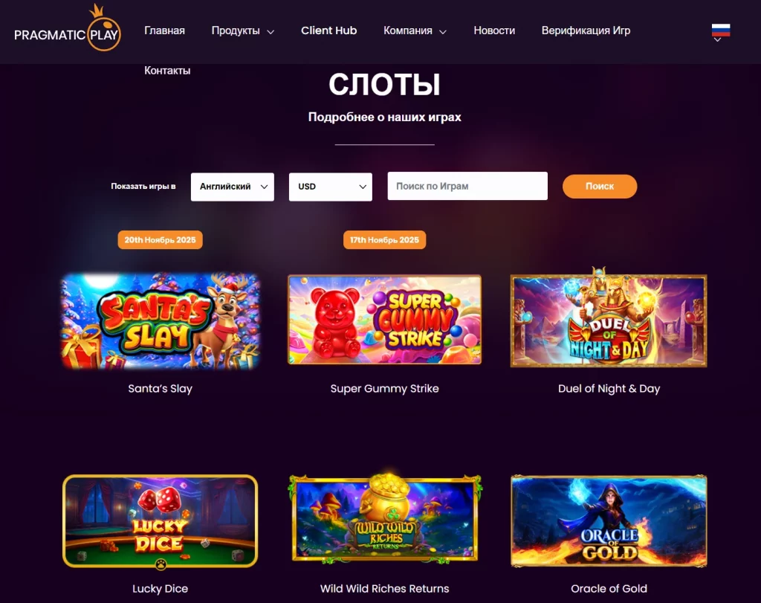Open the Контакты page
The image size is (761, 603).
pos(167,71)
